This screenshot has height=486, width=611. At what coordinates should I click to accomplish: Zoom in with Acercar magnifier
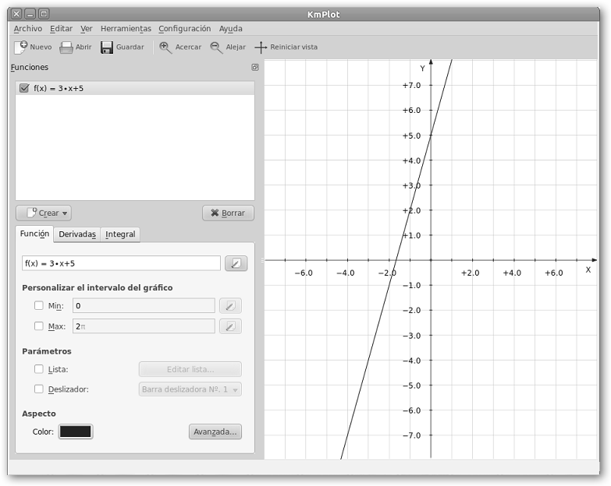point(165,47)
